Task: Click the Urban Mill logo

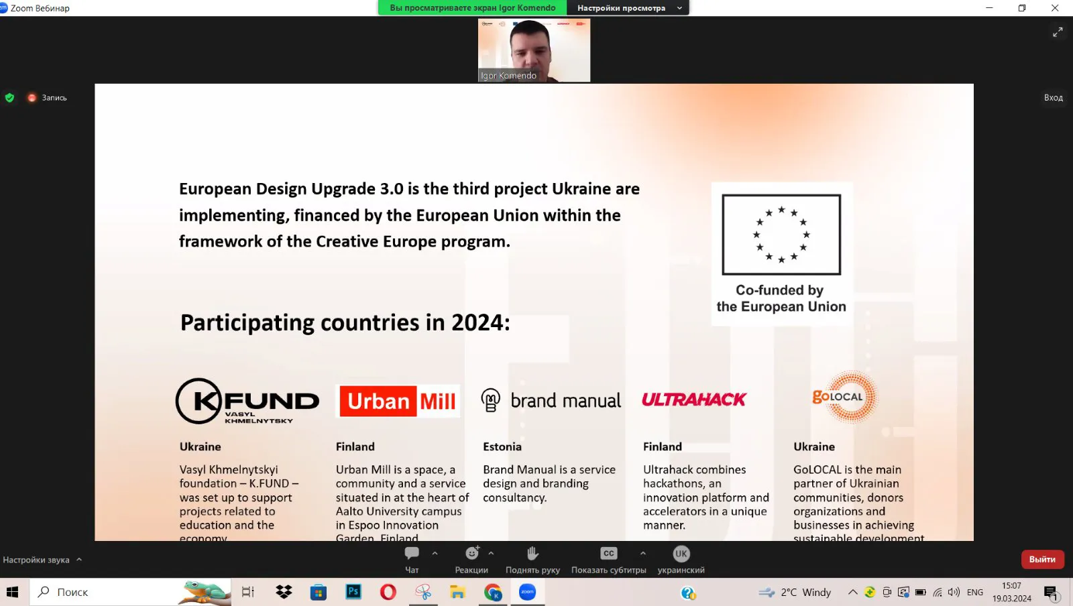Action: pyautogui.click(x=398, y=401)
